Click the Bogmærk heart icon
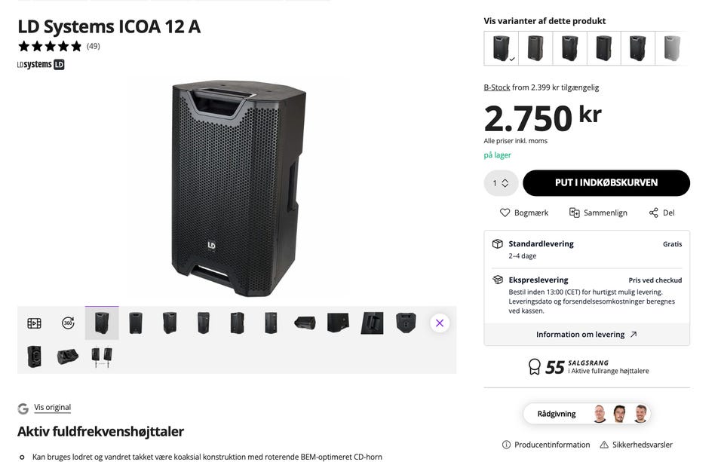724x462 pixels. pyautogui.click(x=505, y=213)
